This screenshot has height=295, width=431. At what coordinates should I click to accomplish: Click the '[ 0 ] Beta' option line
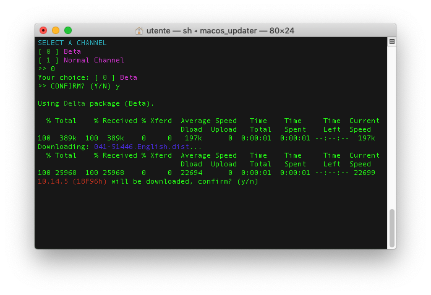59,51
